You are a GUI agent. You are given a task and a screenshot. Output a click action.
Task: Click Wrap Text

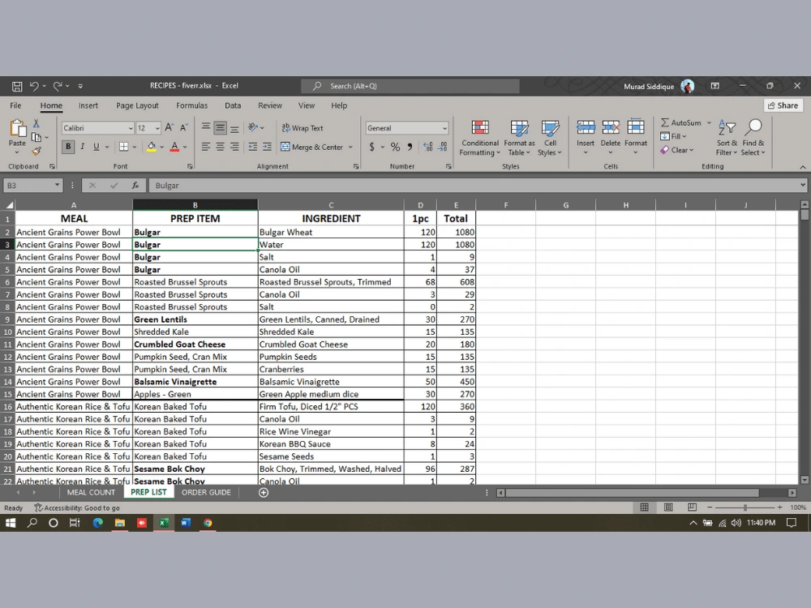tap(303, 128)
